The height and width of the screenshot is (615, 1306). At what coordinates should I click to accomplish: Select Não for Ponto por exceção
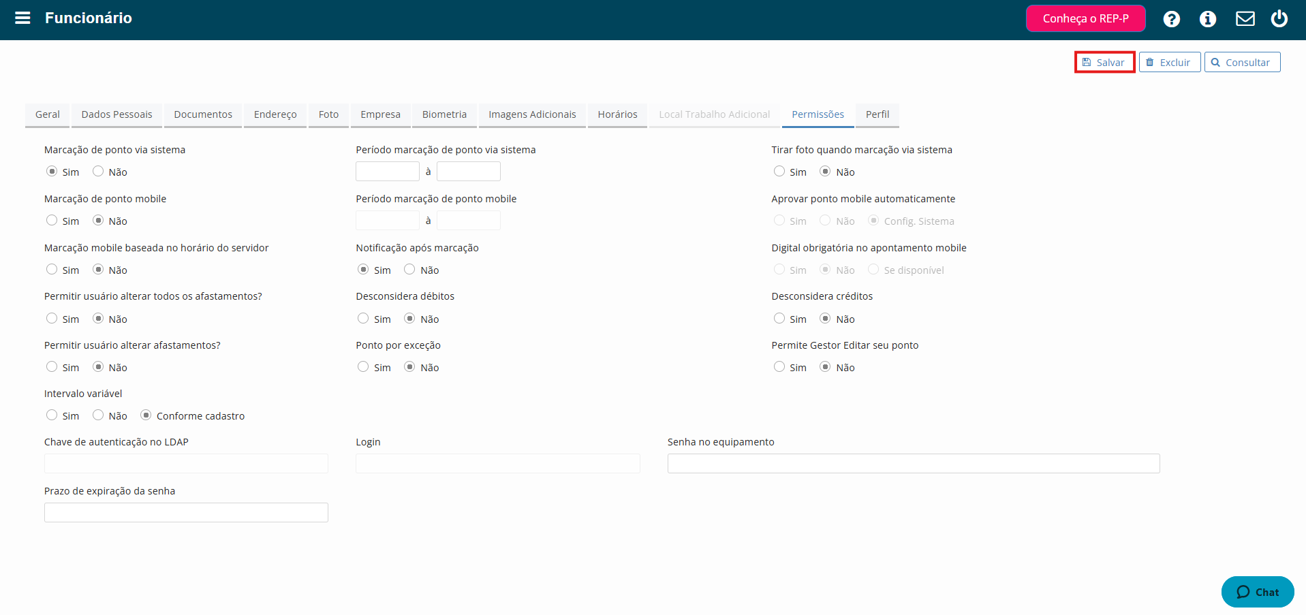point(409,367)
